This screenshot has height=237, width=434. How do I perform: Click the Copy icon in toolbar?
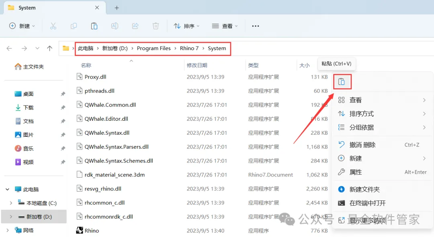[74, 26]
